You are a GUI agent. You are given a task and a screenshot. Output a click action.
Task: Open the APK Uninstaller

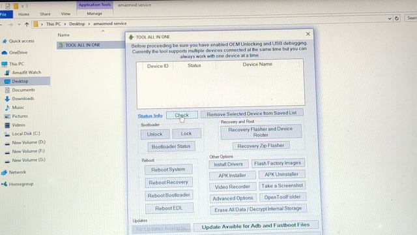(x=281, y=174)
